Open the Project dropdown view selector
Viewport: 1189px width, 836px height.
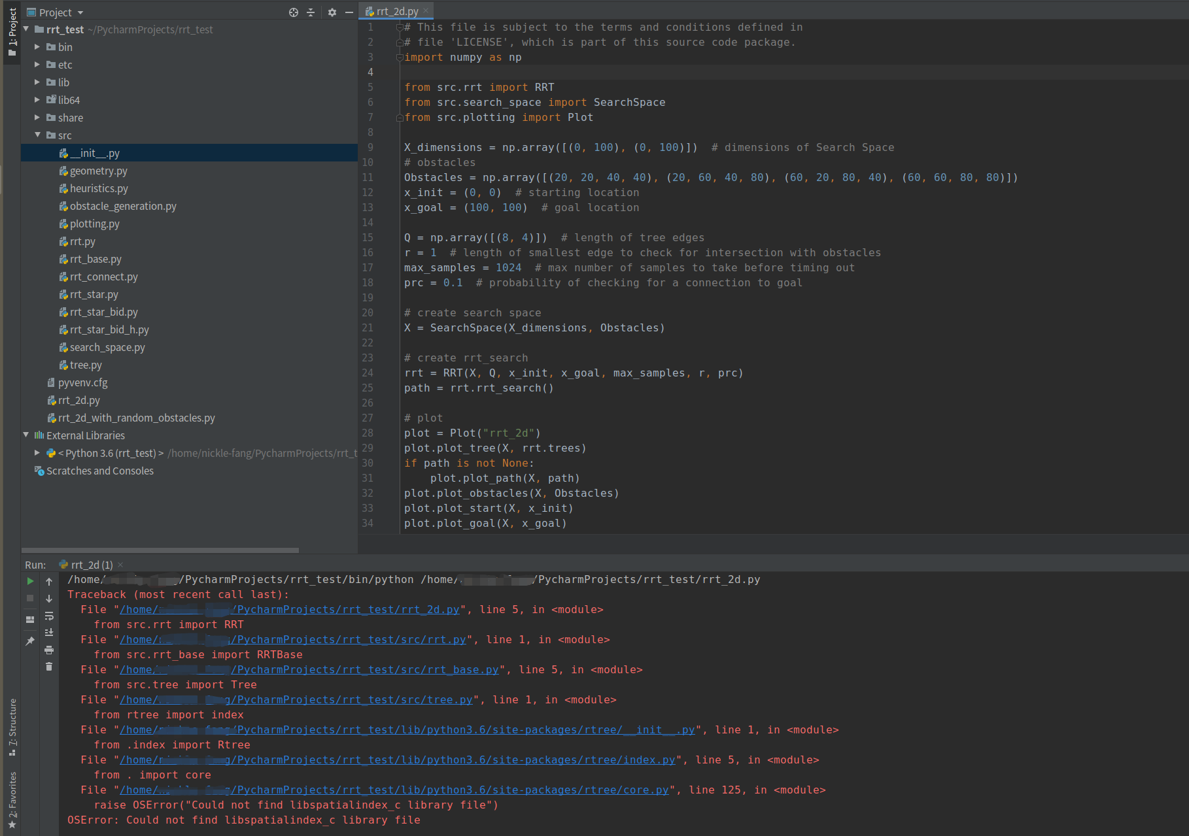(55, 12)
